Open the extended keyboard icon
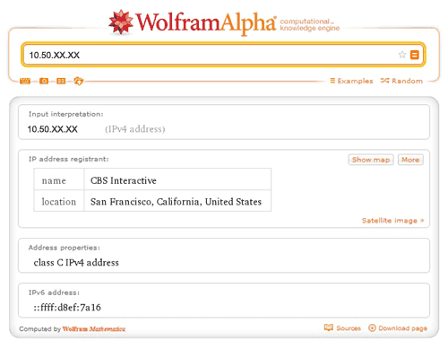This screenshot has height=349, width=448. [25, 81]
